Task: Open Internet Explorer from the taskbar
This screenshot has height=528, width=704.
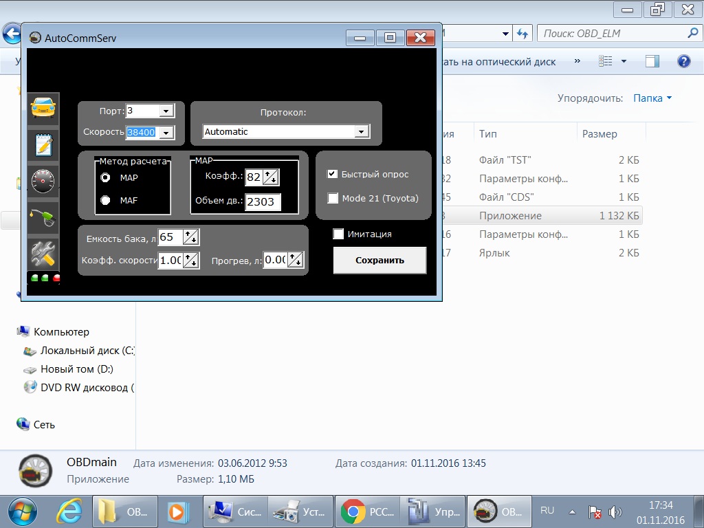Action: [x=69, y=511]
